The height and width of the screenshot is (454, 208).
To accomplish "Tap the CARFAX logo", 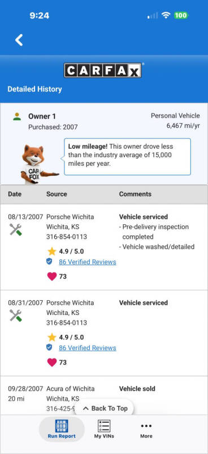I will (103, 70).
